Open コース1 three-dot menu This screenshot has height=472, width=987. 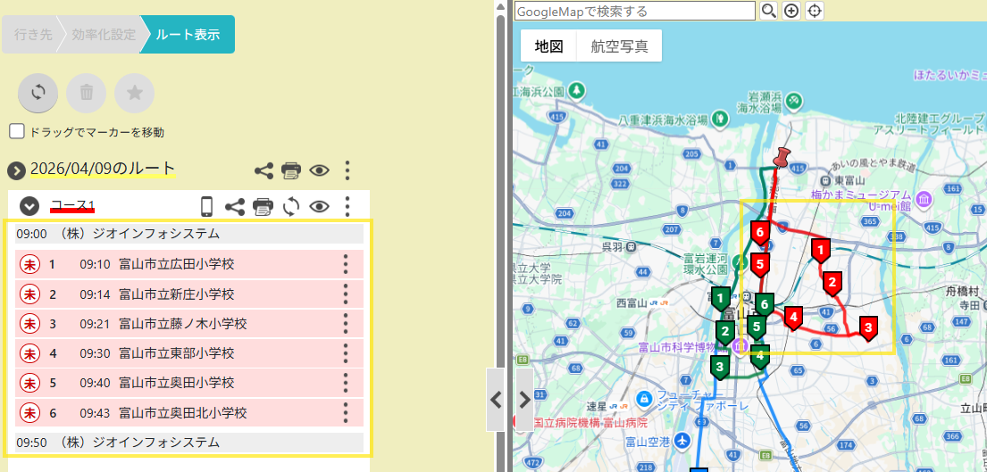point(347,206)
